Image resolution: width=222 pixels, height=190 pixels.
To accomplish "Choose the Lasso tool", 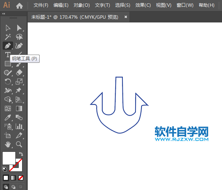I will tap(19, 37).
